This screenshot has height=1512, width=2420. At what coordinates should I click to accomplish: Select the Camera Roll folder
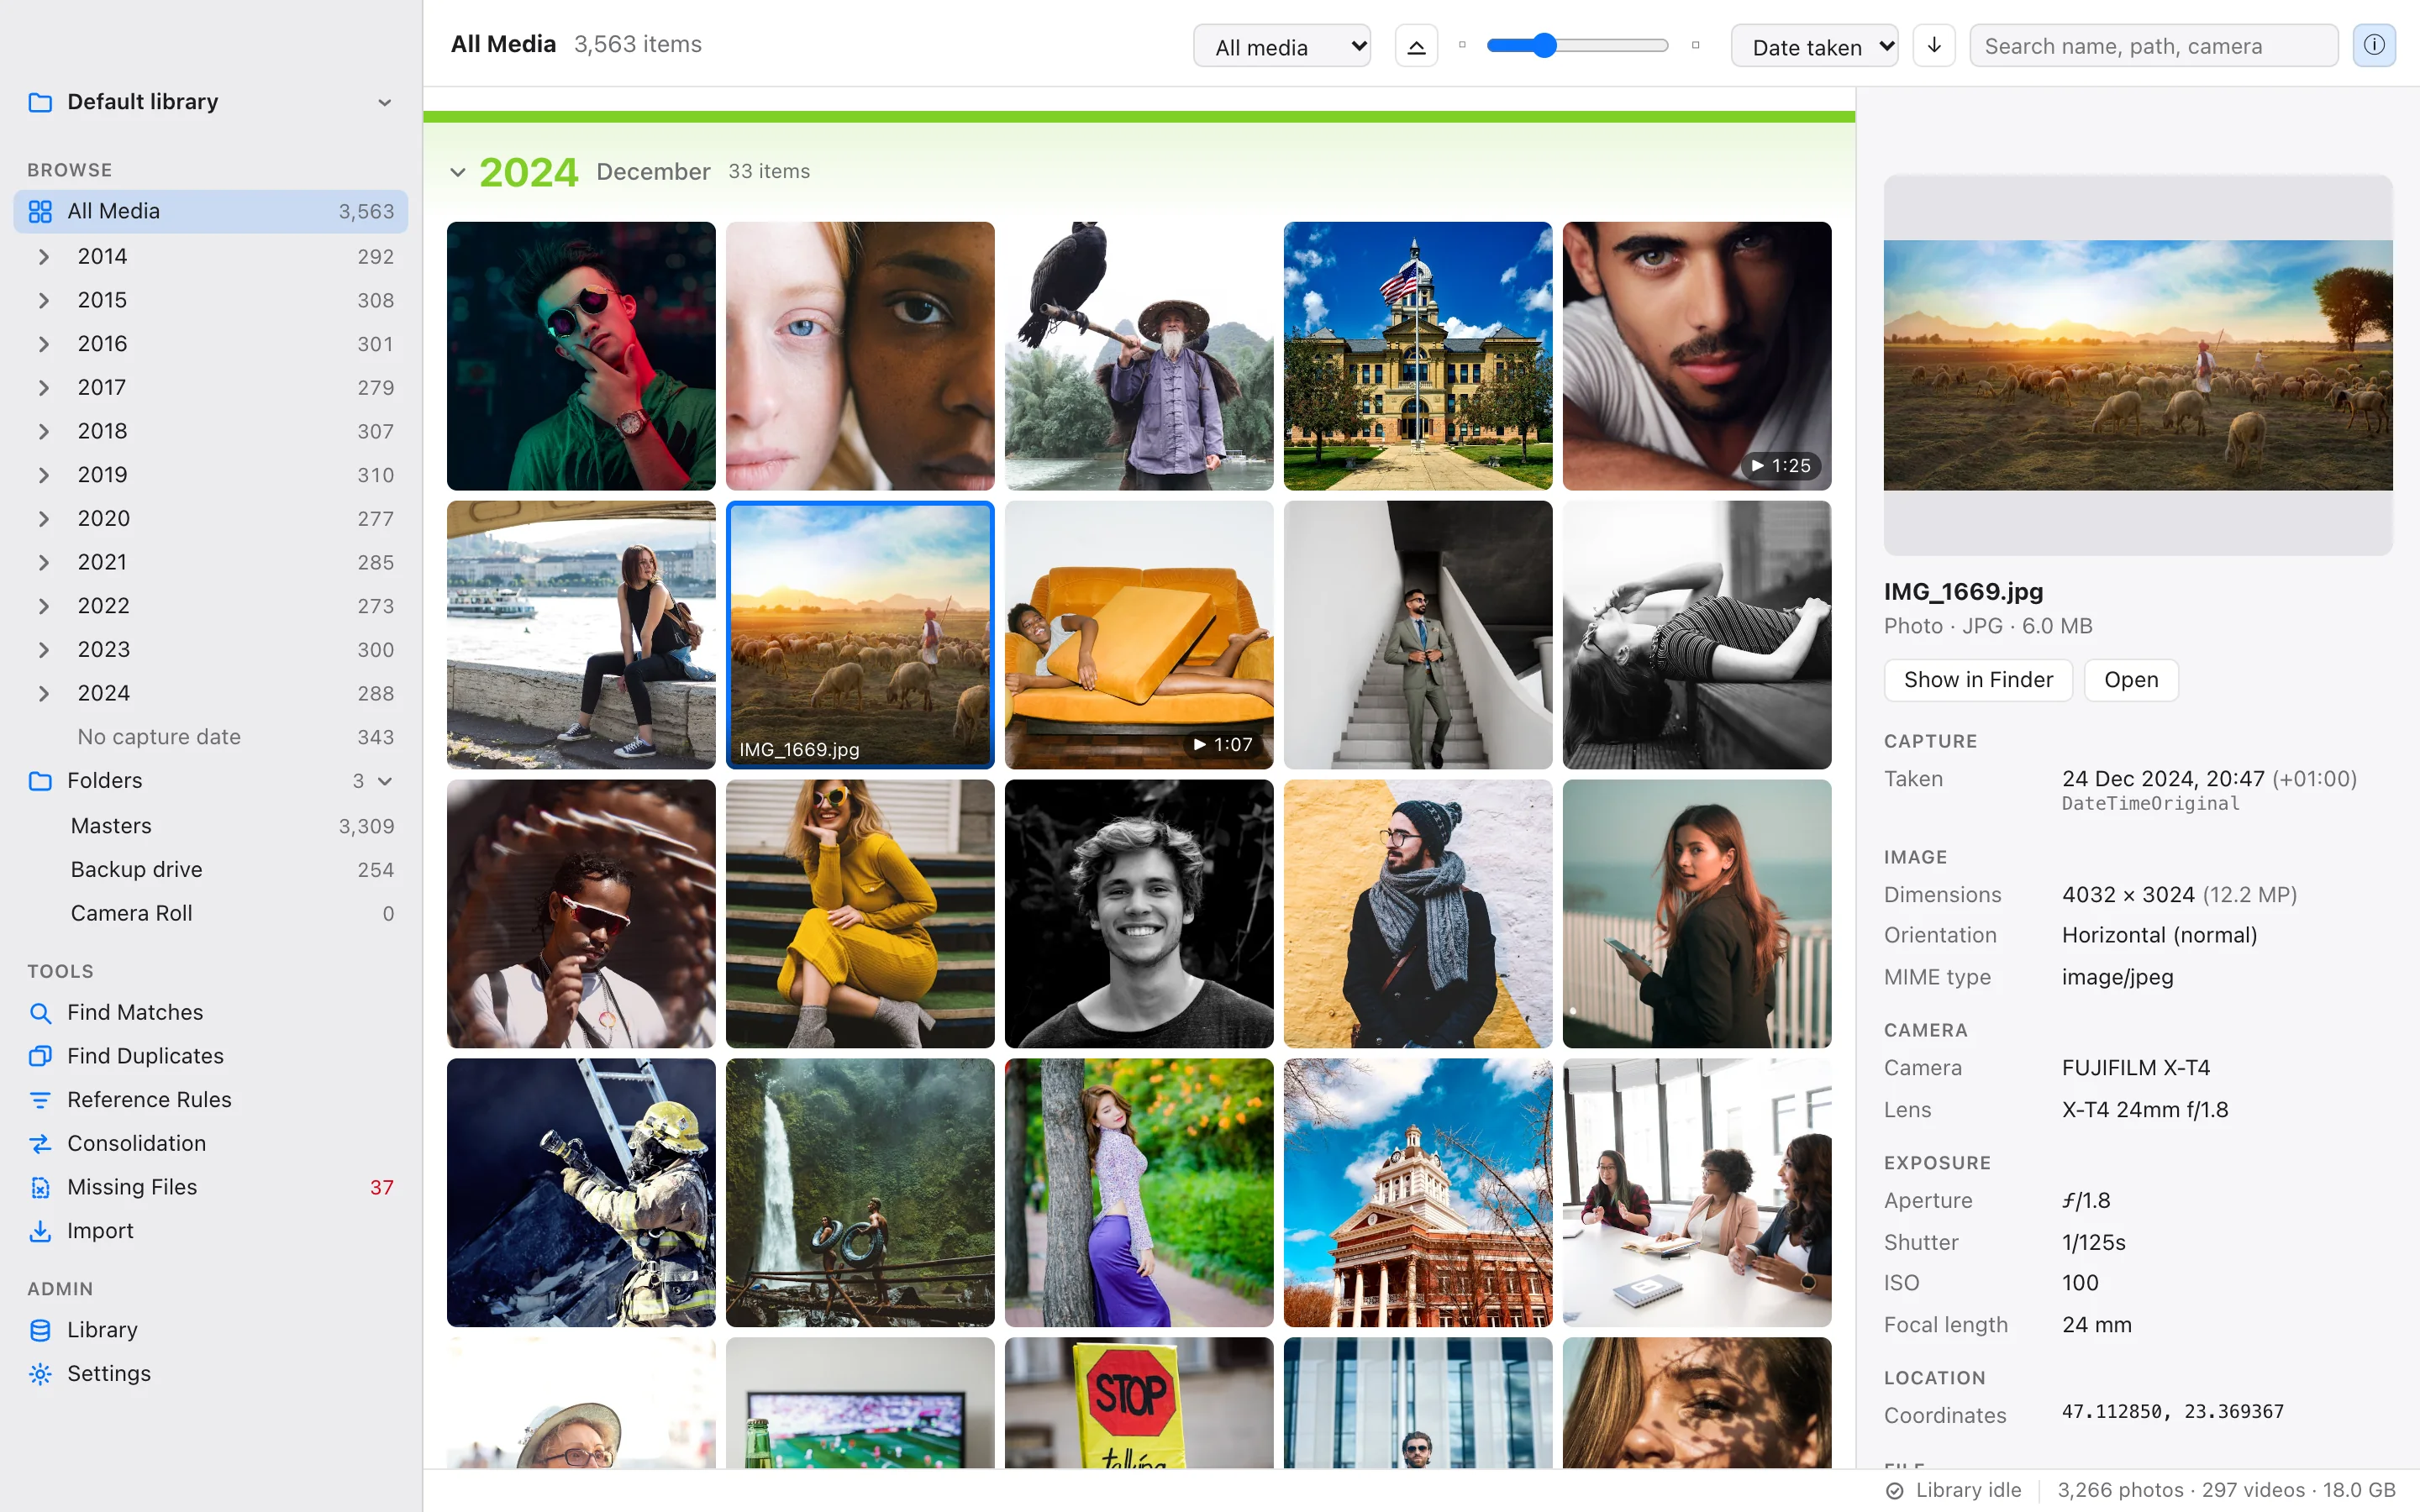pyautogui.click(x=211, y=913)
